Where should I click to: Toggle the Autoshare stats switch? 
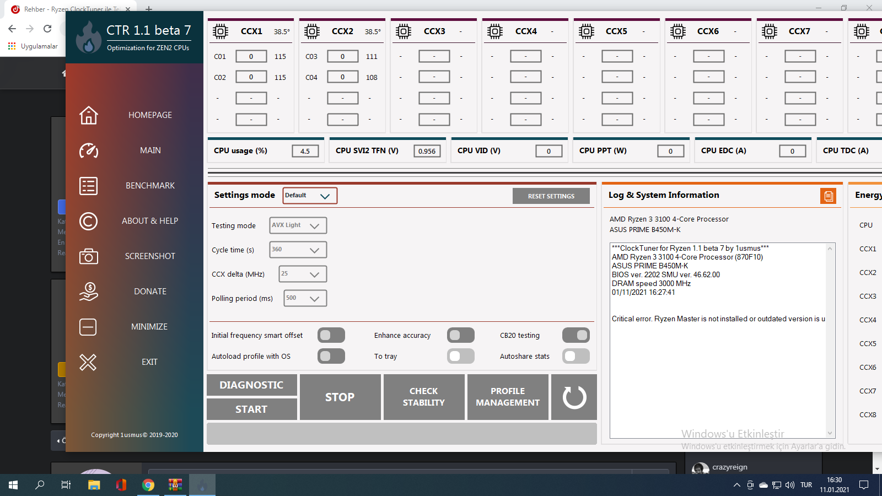point(576,356)
